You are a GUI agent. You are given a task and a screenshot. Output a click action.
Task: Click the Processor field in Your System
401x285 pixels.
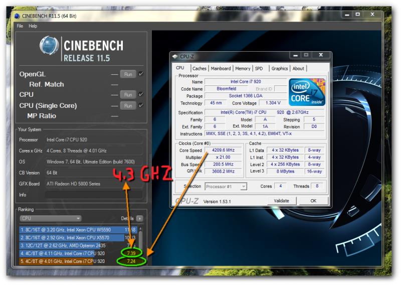click(94, 140)
